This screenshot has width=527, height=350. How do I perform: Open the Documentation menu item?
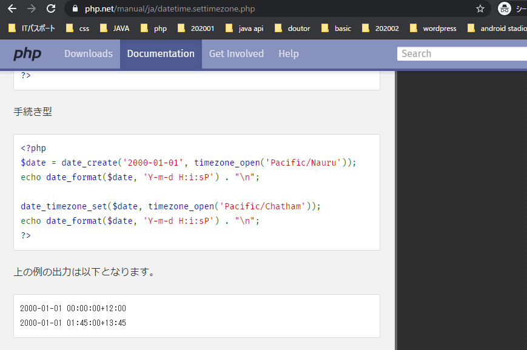coord(161,54)
